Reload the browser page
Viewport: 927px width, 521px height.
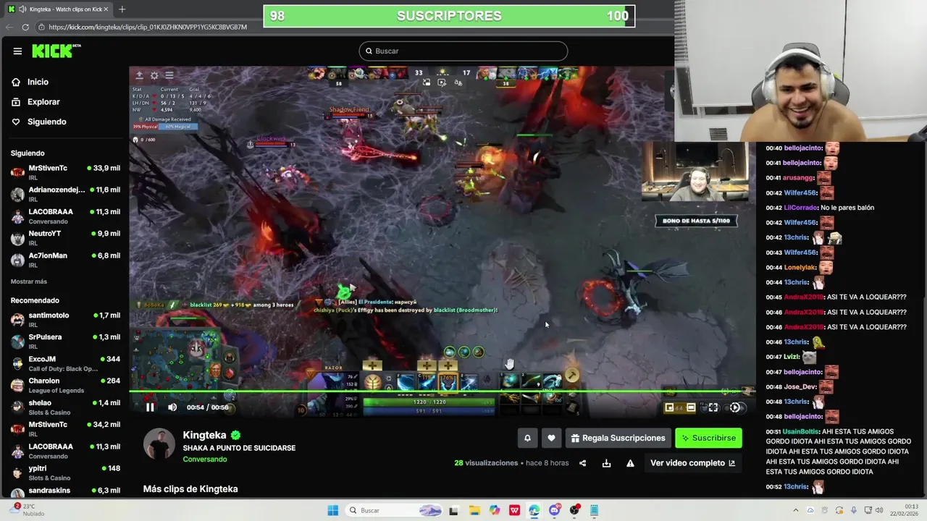click(25, 27)
